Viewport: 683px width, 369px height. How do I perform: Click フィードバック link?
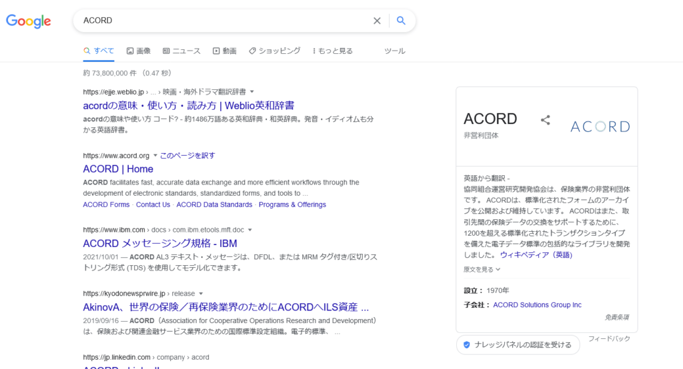coord(609,338)
